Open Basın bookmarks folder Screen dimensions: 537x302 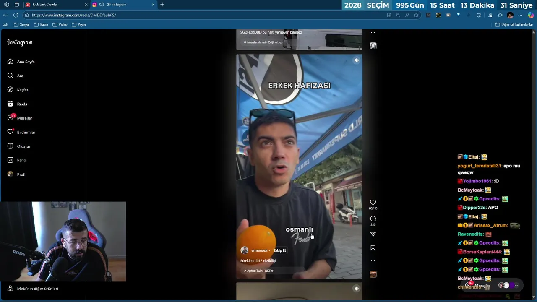point(41,25)
